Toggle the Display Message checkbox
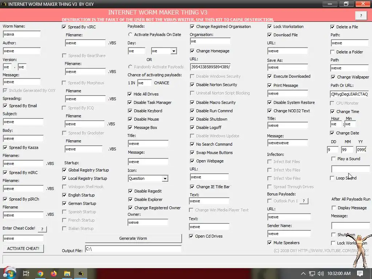Viewport: 372px width, 279px height. (x=334, y=207)
